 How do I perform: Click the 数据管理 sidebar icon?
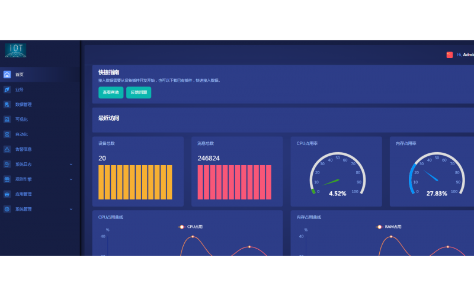pos(7,104)
